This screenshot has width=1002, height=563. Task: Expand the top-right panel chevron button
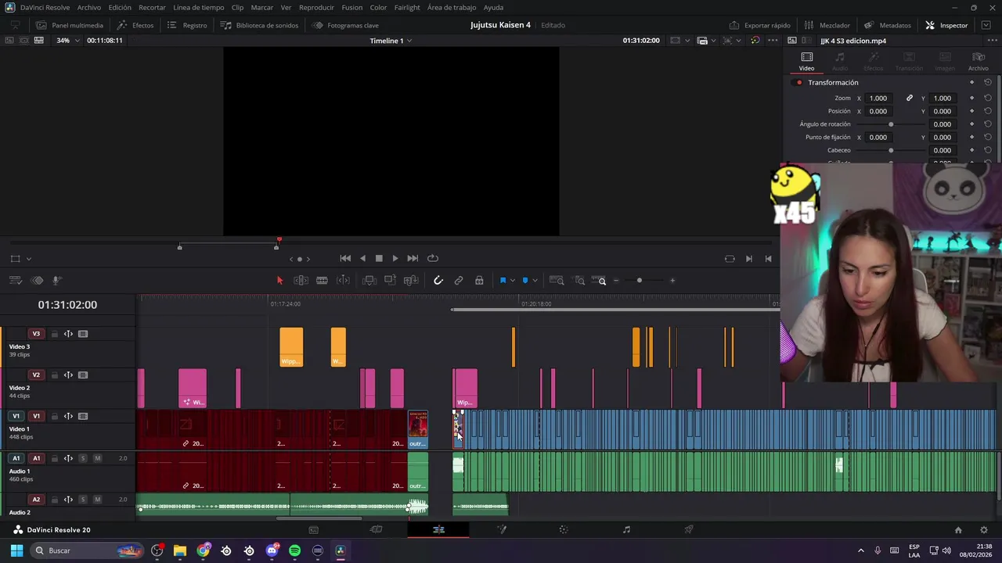pyautogui.click(x=986, y=25)
